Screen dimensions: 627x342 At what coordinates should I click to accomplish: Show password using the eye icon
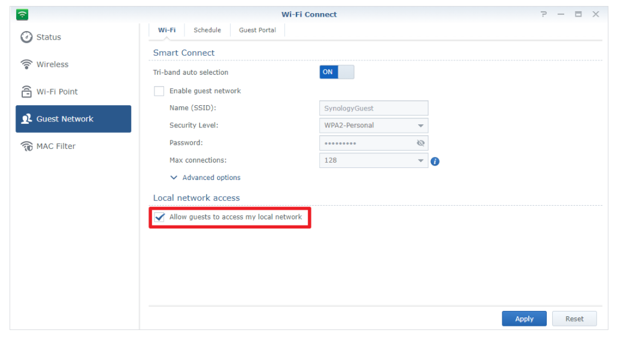pyautogui.click(x=420, y=143)
